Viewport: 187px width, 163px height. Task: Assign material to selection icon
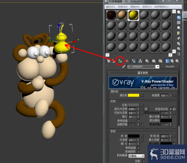[120, 61]
